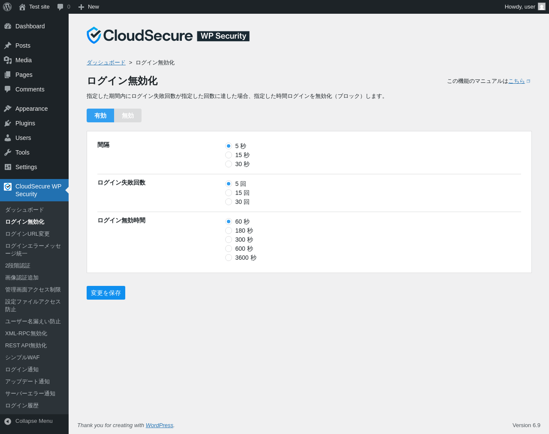Click the WordPress logo icon
The width and height of the screenshot is (549, 434).
7,7
